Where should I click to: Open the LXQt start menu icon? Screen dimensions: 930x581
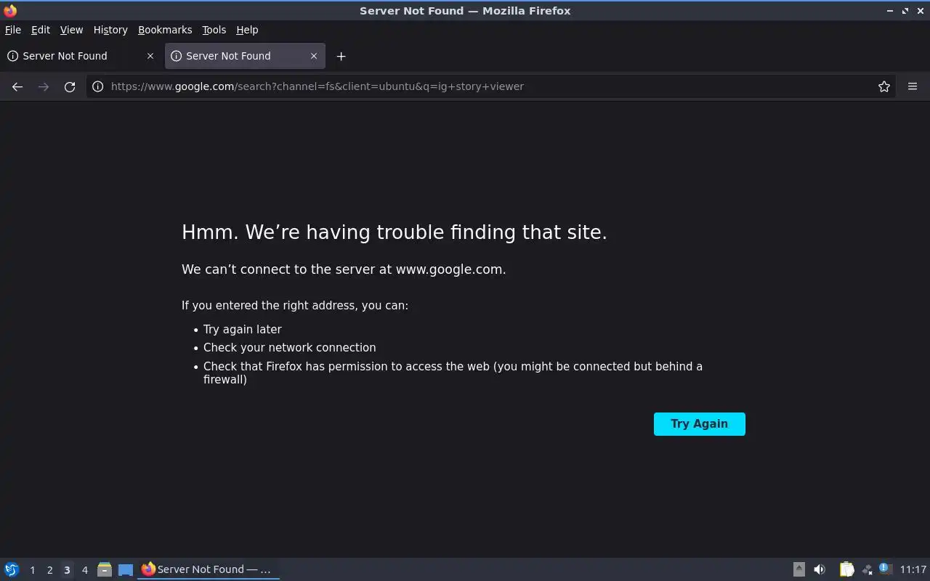point(12,569)
